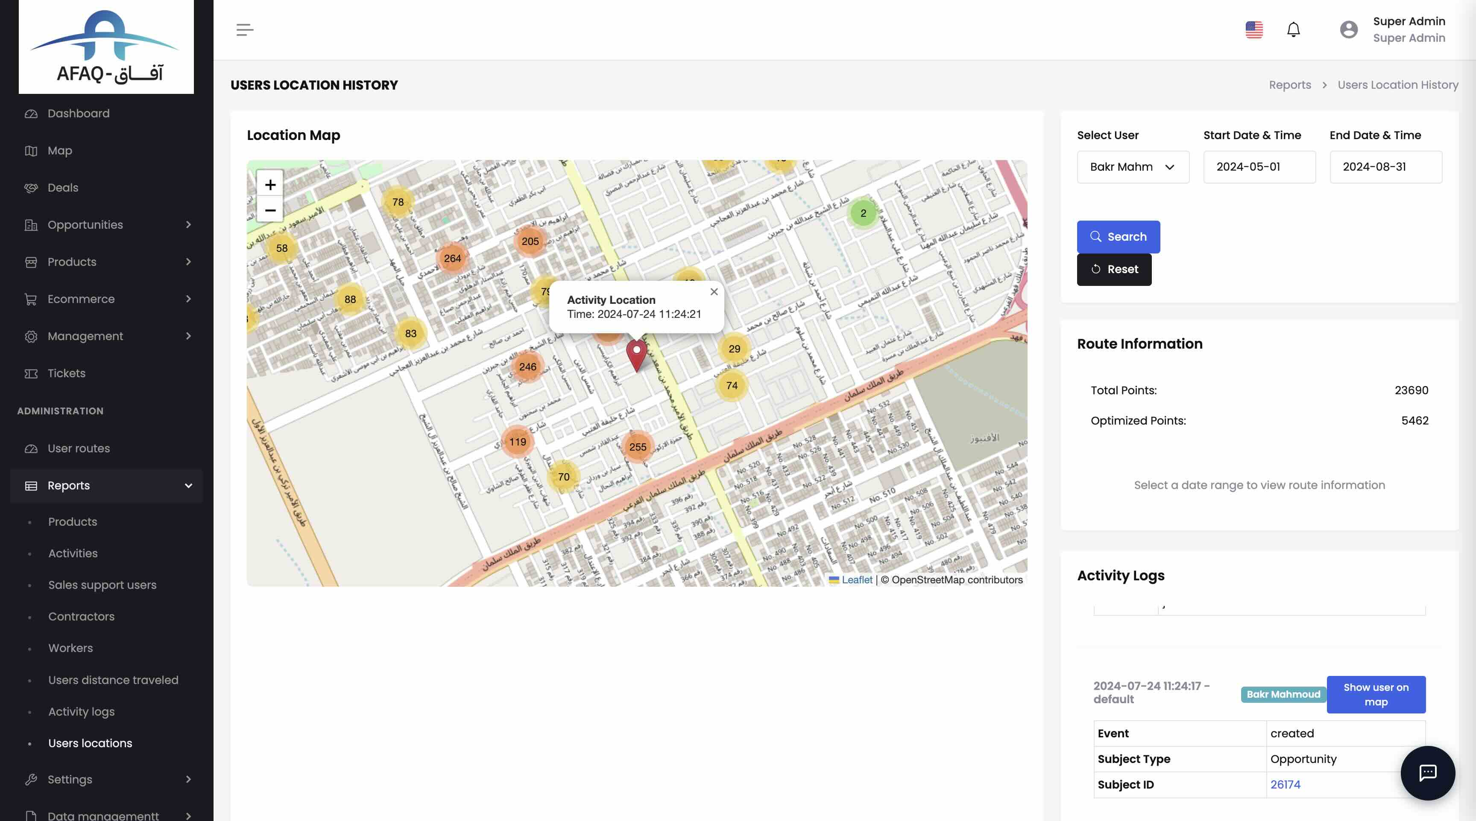Click the 255 map cluster
This screenshot has width=1476, height=821.
coord(637,447)
